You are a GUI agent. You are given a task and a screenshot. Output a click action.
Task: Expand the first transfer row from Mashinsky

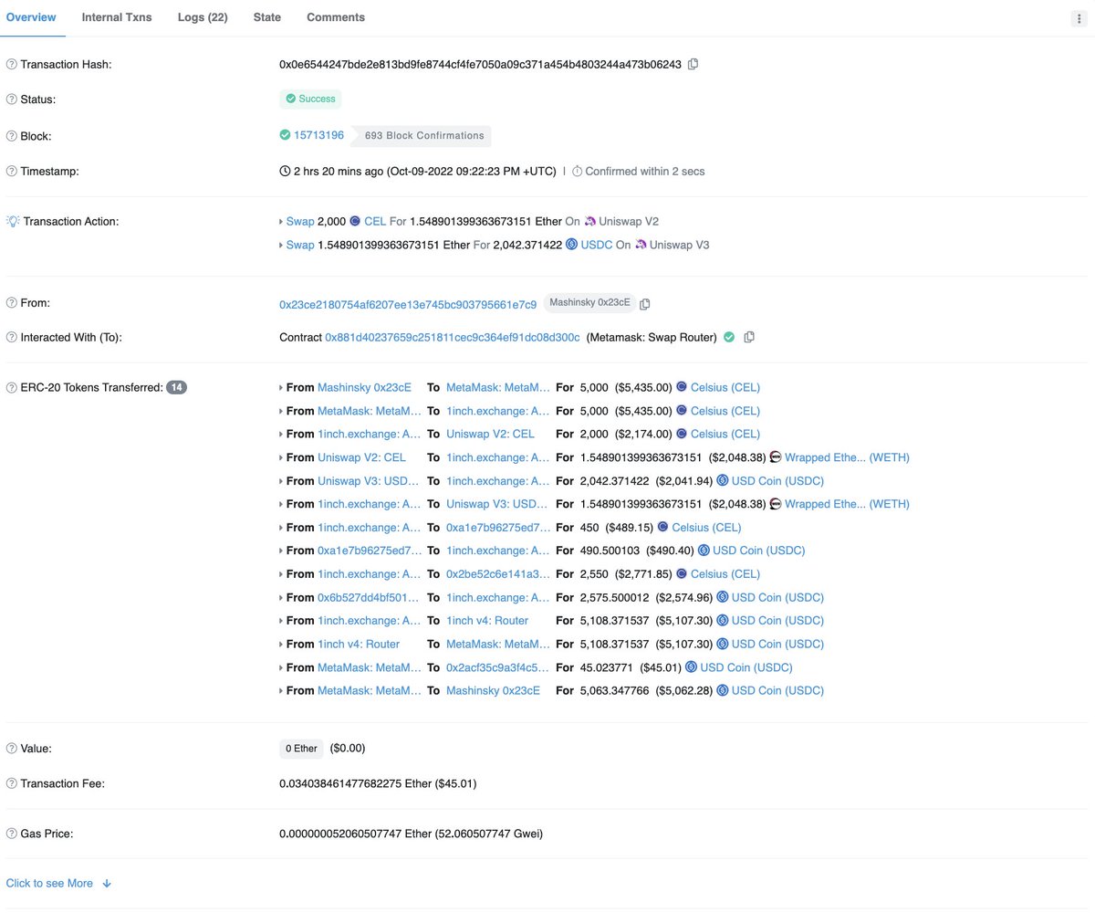[x=281, y=388]
